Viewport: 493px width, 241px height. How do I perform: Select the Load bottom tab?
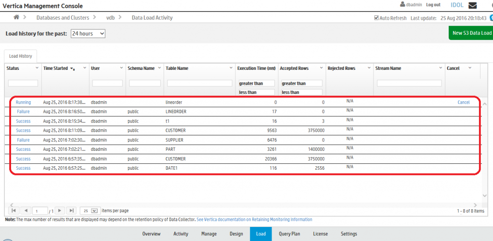(261, 234)
